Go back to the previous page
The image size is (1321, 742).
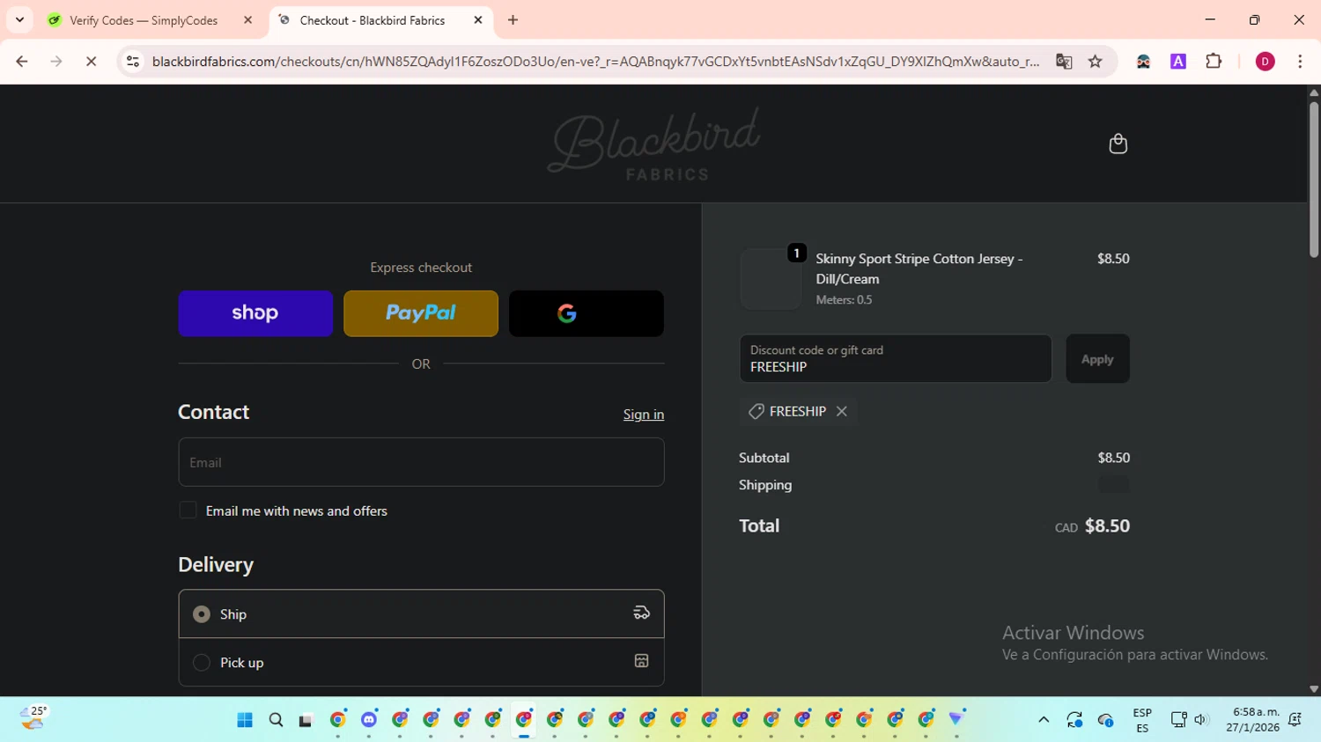coord(22,61)
